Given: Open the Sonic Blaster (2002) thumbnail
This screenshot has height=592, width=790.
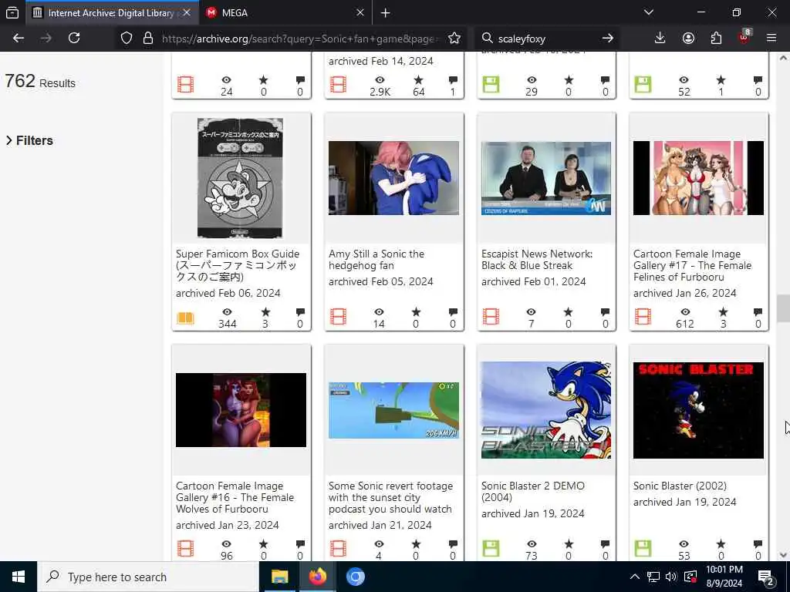Looking at the screenshot, I should 698,410.
